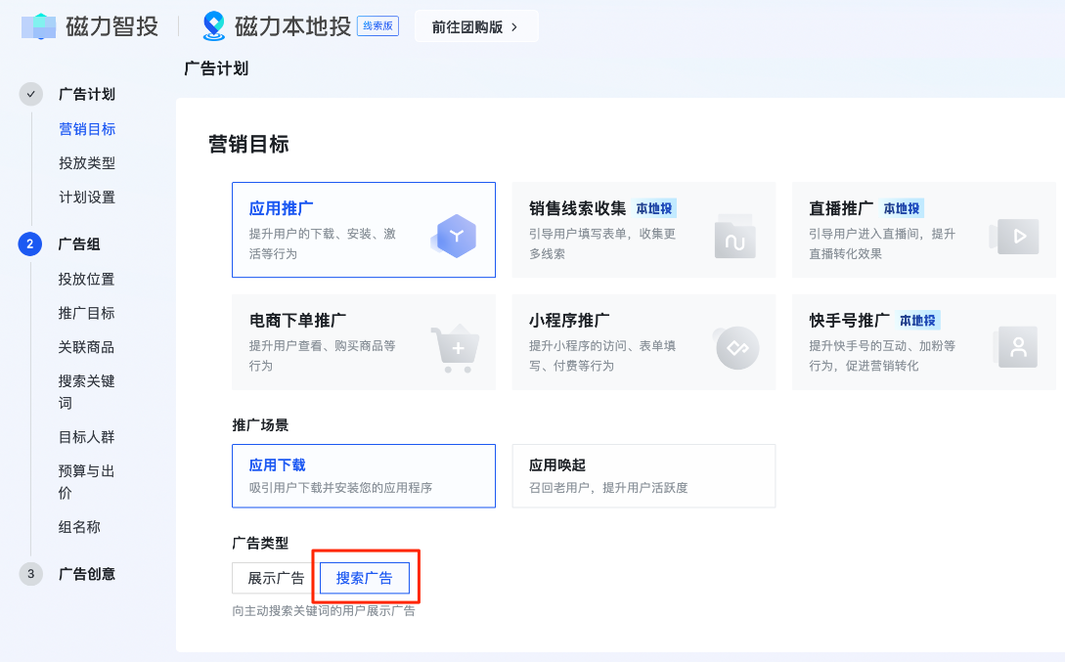Click the checkmark icon beside 广告计划

pos(32,94)
